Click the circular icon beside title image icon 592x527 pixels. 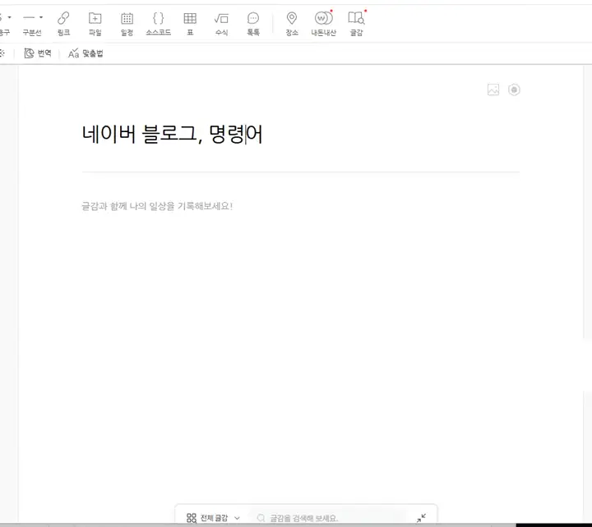tap(514, 89)
